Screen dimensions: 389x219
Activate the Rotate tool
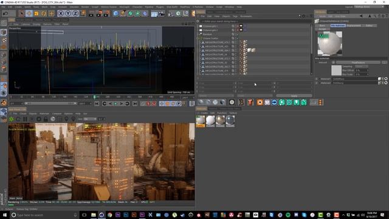pyautogui.click(x=44, y=13)
